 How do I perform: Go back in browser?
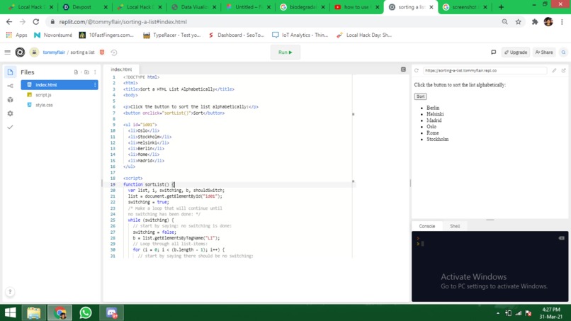pos(9,22)
